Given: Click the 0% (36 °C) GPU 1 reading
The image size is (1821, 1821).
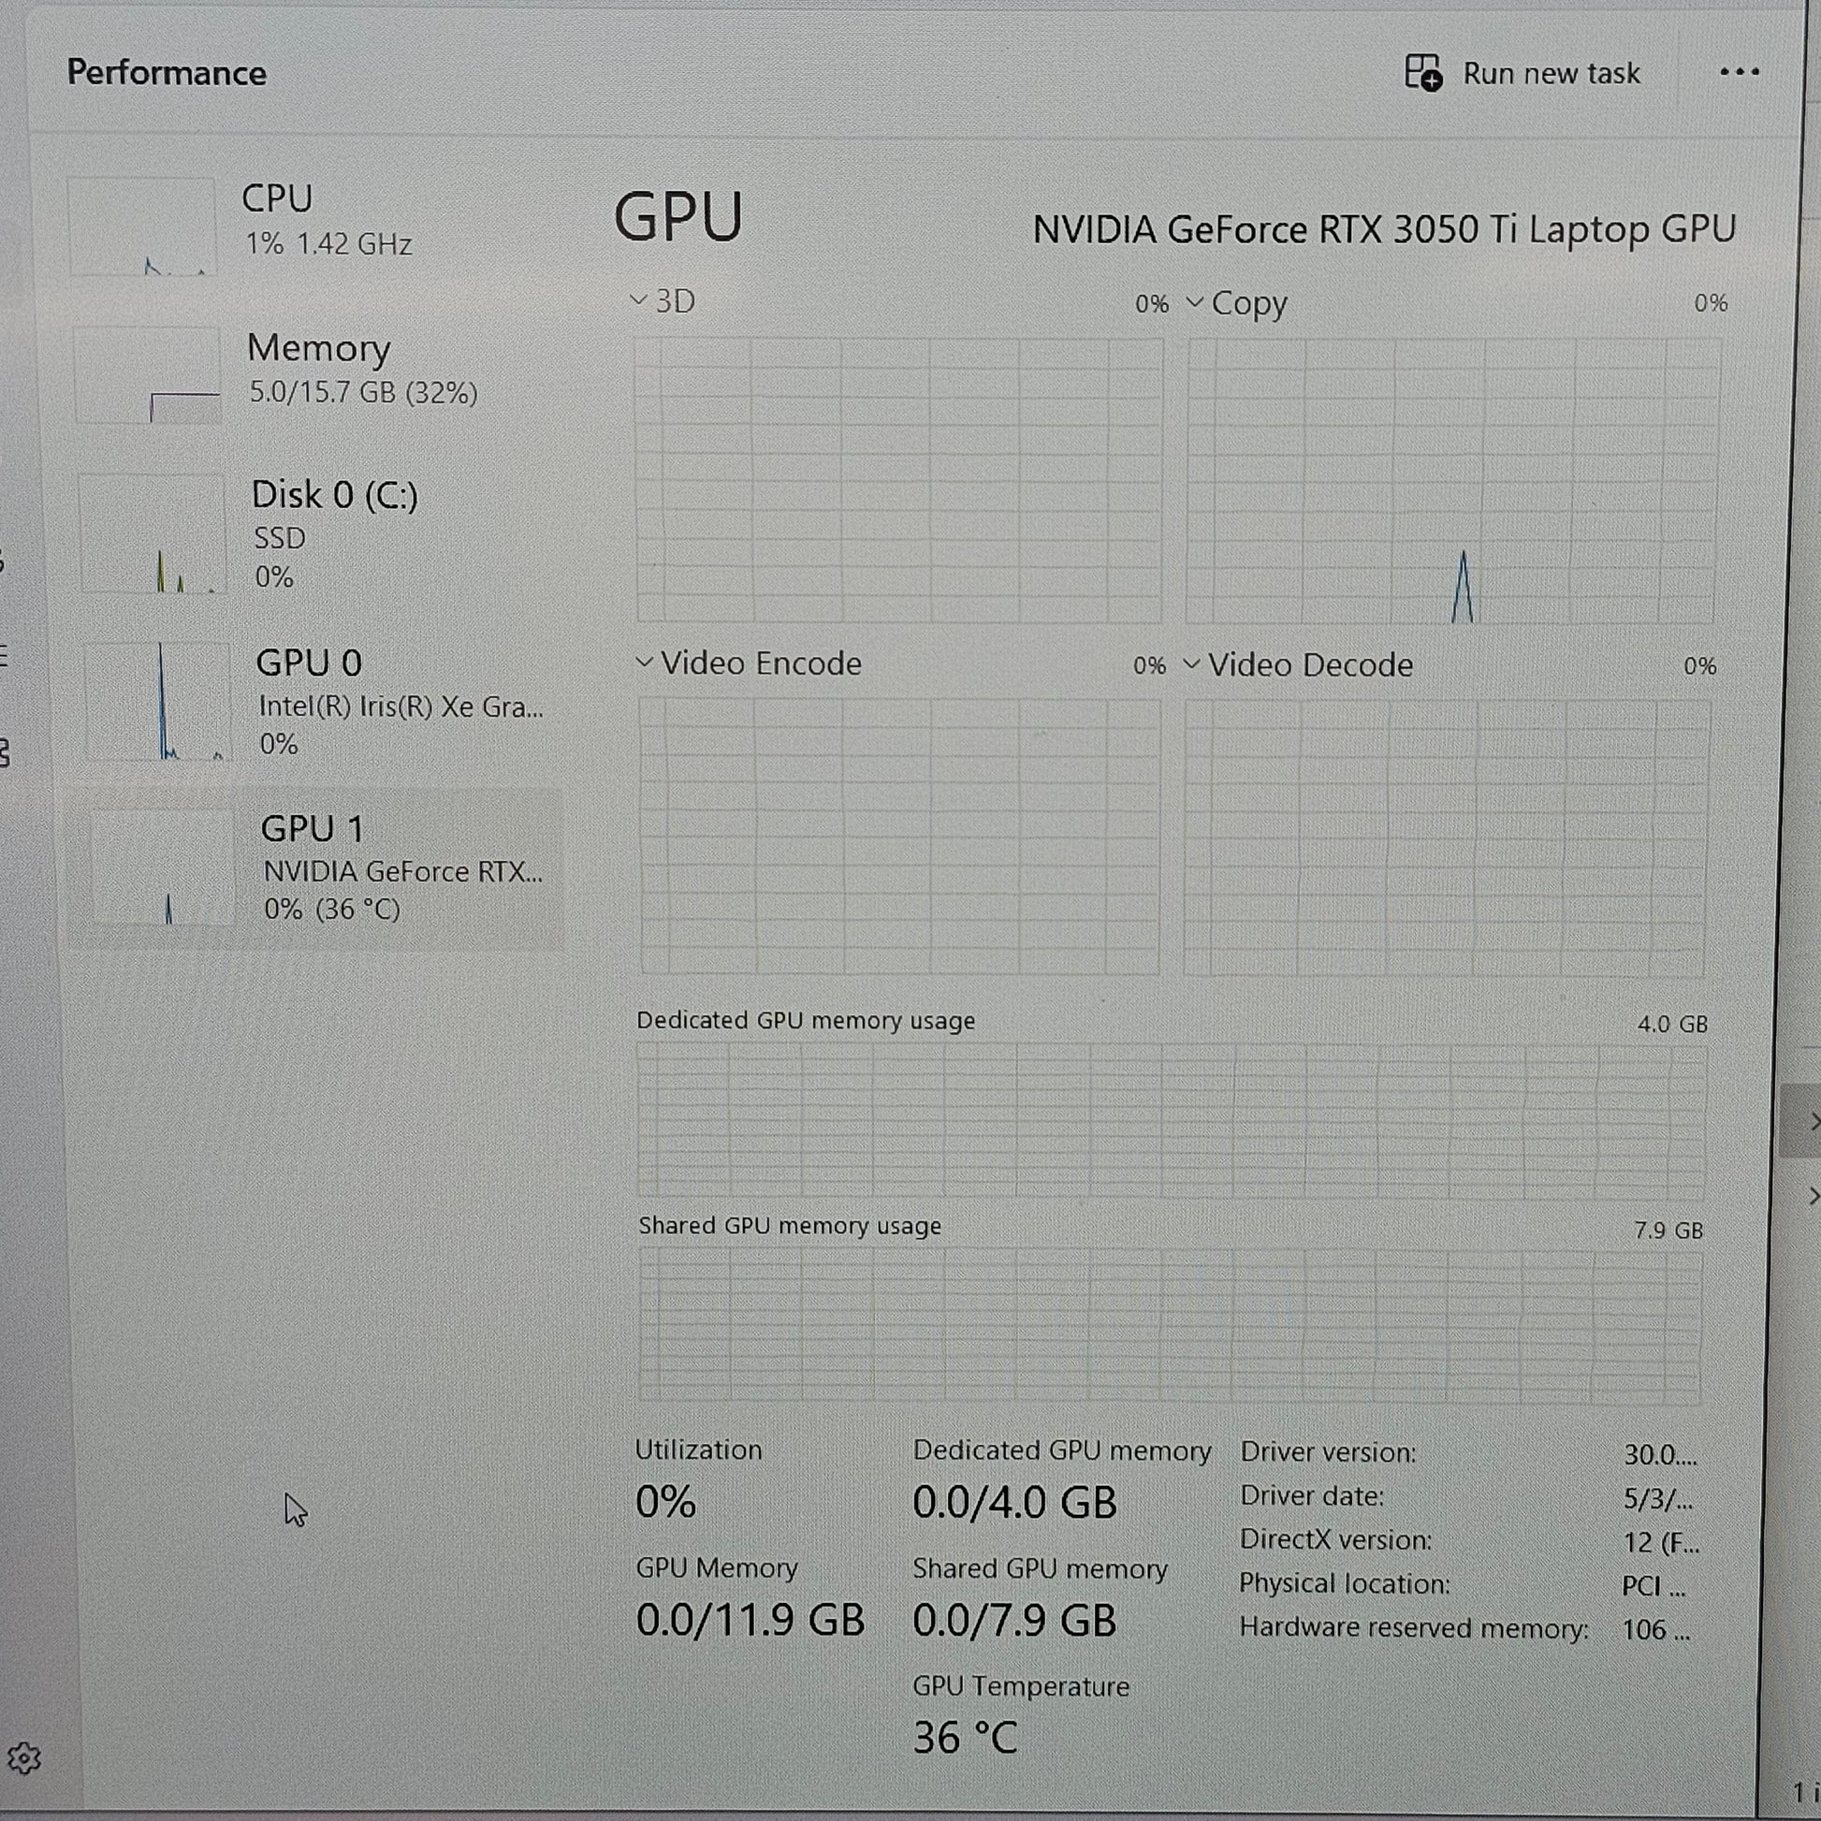Looking at the screenshot, I should 332,910.
